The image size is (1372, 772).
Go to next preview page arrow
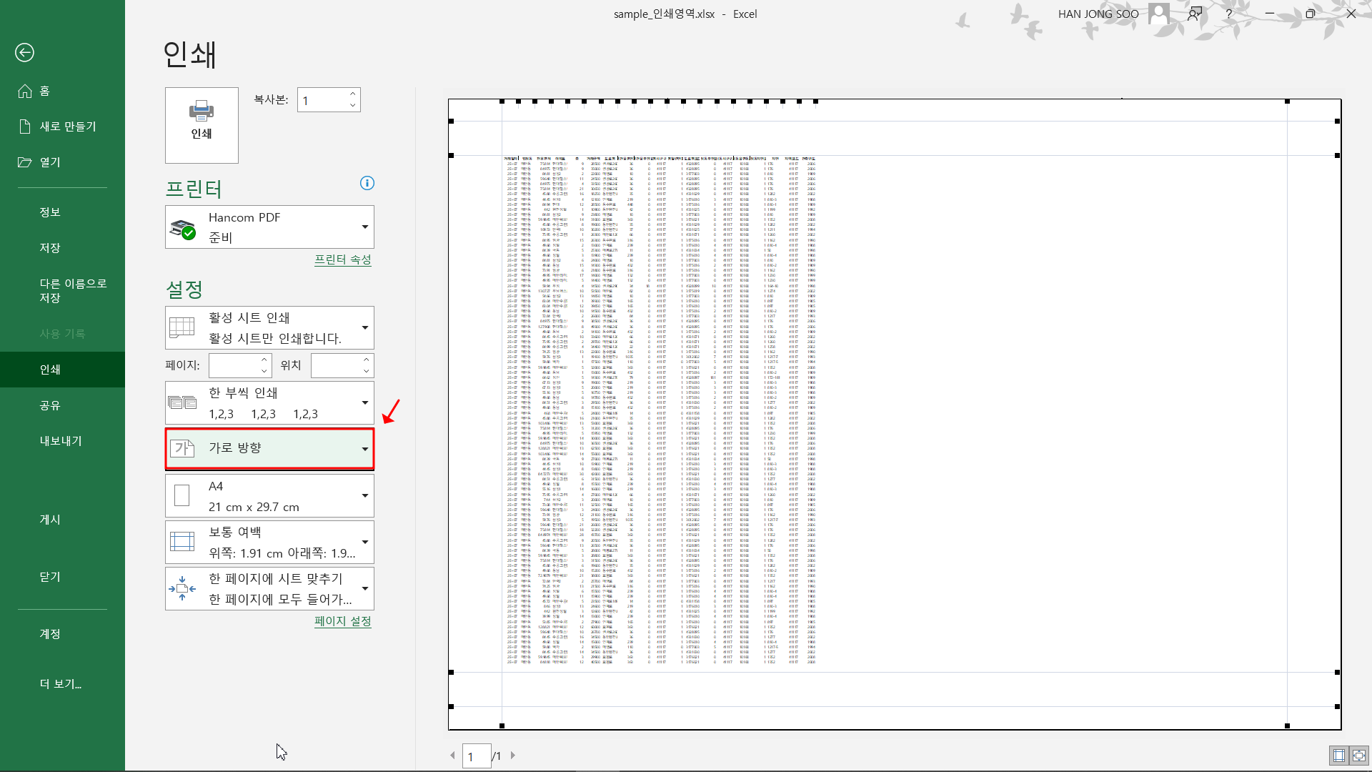coord(512,756)
